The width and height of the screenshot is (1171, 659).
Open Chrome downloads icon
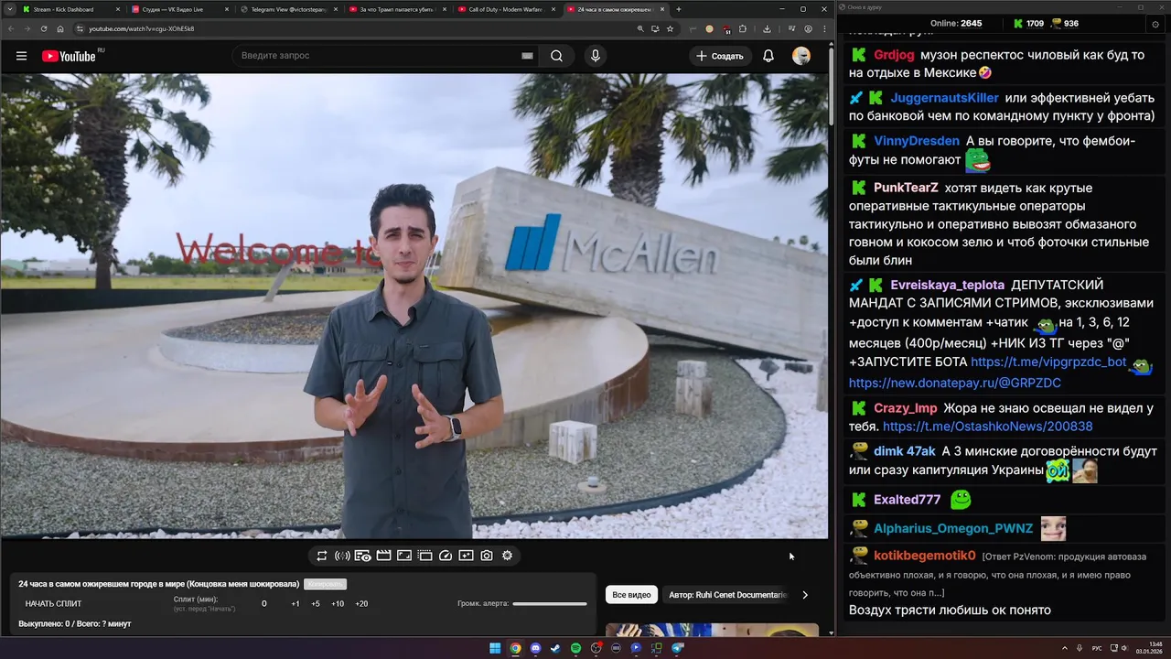[767, 28]
